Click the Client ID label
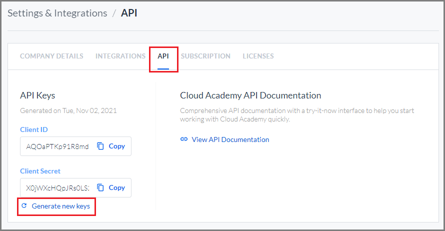This screenshot has width=445, height=231. (34, 129)
